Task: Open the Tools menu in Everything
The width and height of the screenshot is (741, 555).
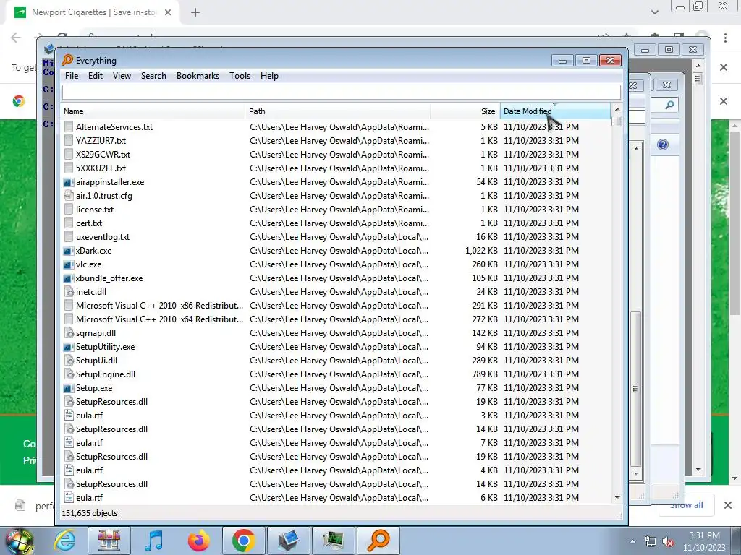Action: [240, 75]
